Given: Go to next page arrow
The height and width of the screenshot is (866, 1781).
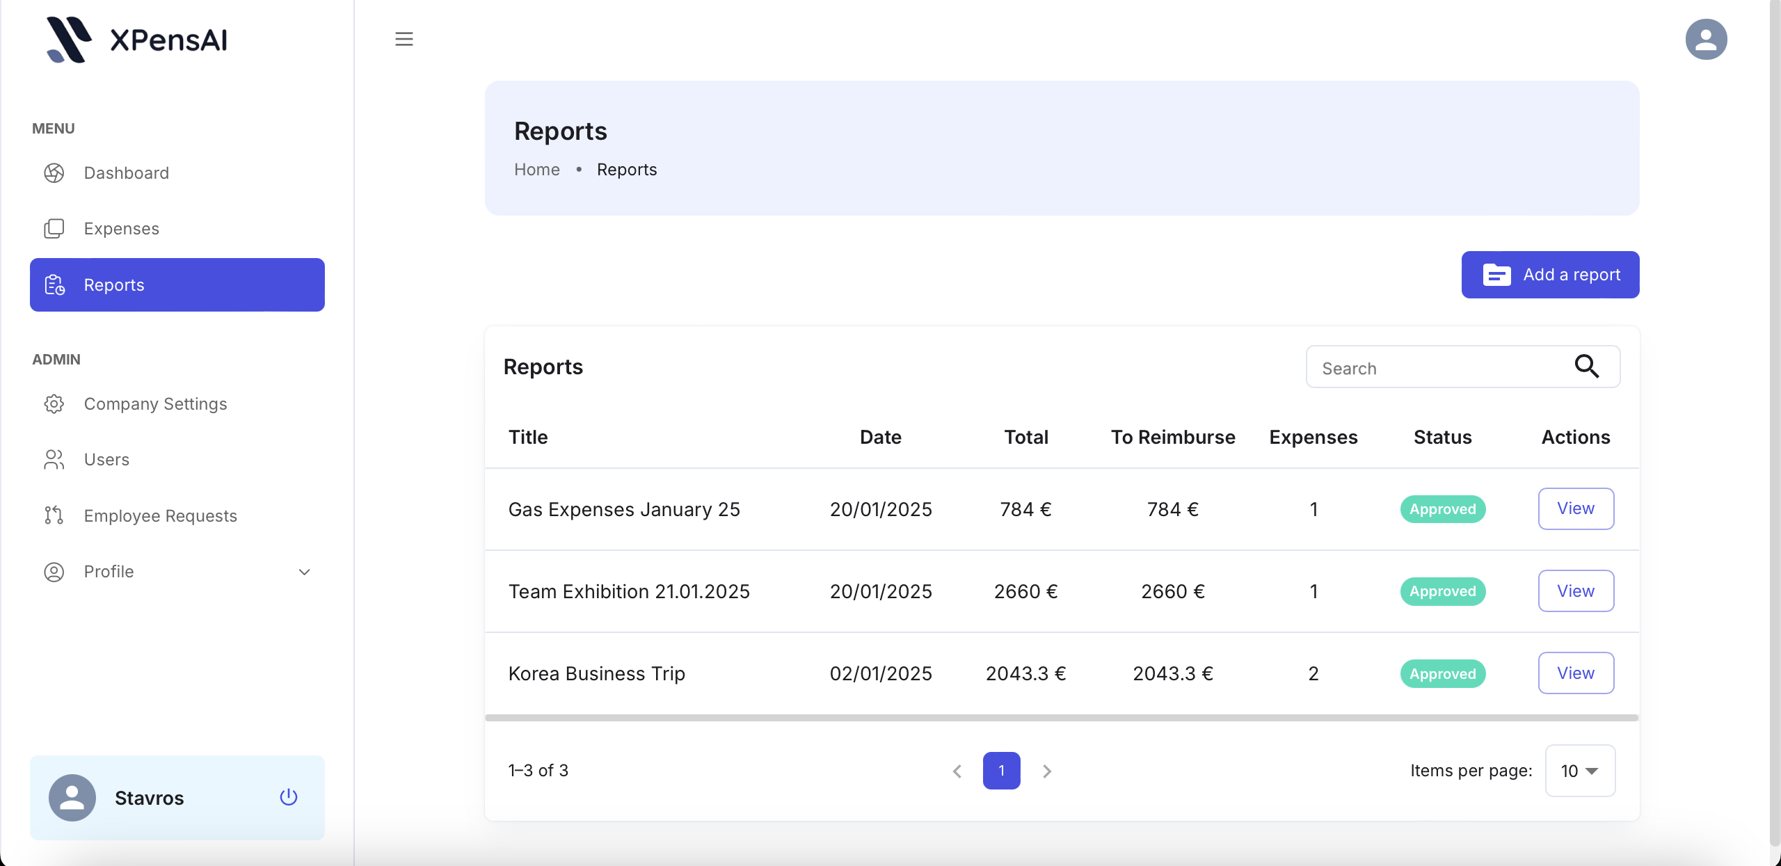Looking at the screenshot, I should click(x=1046, y=771).
